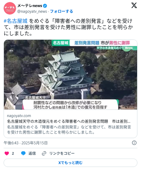Click the blue verified badge
This screenshot has width=141, height=170.
coord(45,6)
